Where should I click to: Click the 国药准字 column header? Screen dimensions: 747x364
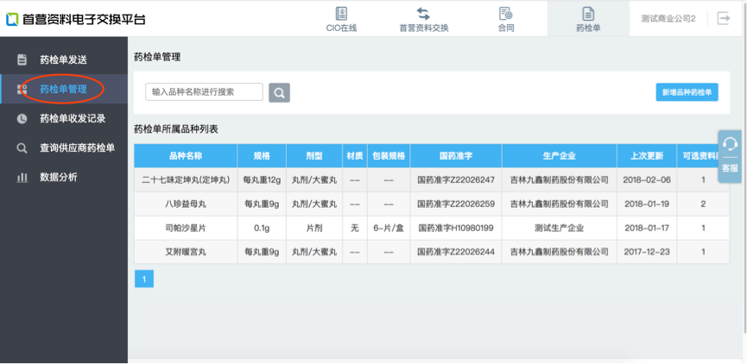456,156
